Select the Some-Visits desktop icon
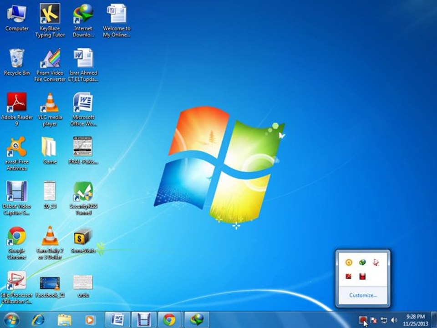 [x=83, y=240]
